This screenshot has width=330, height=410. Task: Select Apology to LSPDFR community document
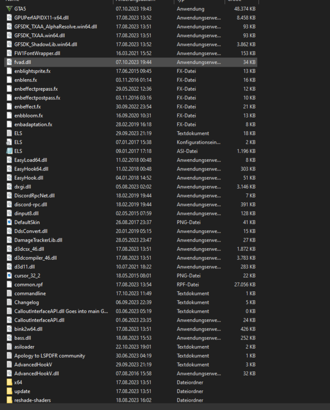click(50, 356)
